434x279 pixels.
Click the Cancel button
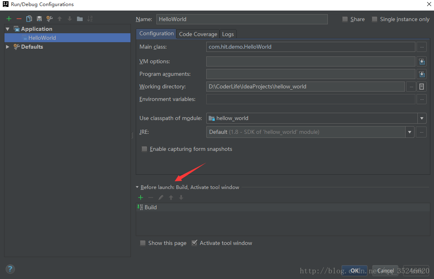coord(385,270)
